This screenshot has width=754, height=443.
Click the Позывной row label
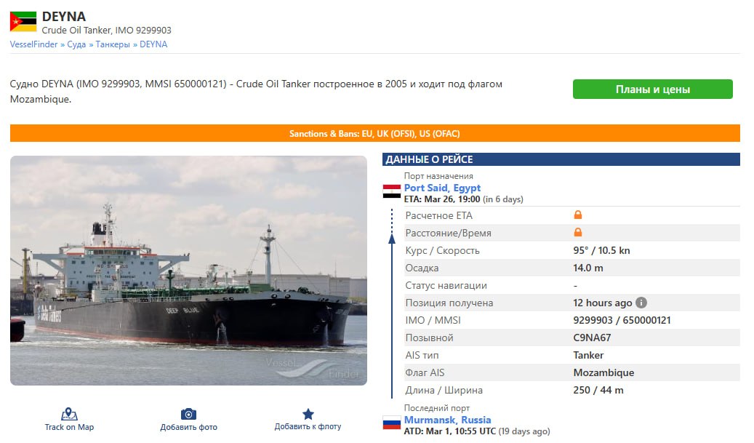pos(429,338)
